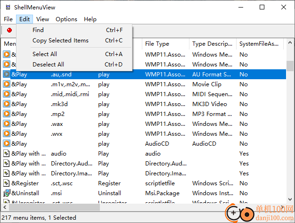295x223 pixels.
Task: Close the open Edit menu
Action: (25, 19)
